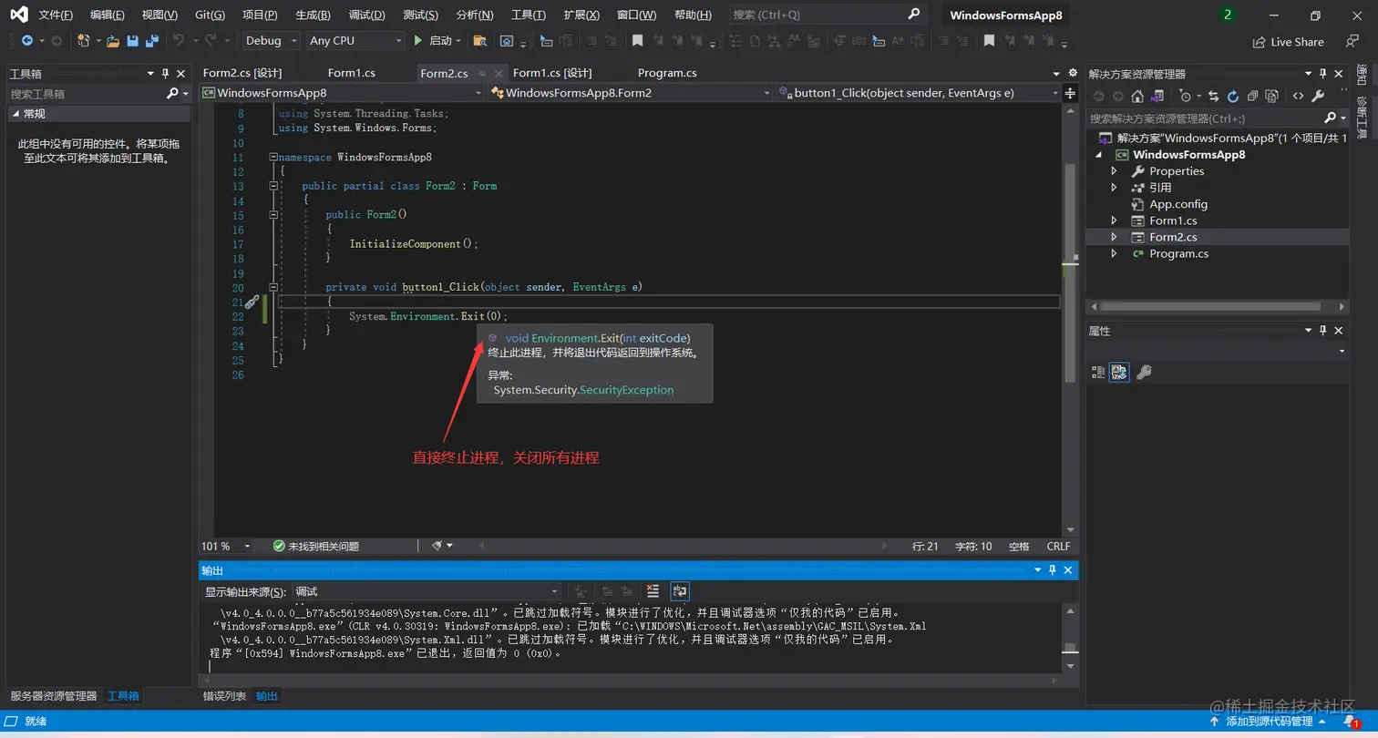
Task: Refresh the Solution Explorer
Action: click(x=1233, y=96)
